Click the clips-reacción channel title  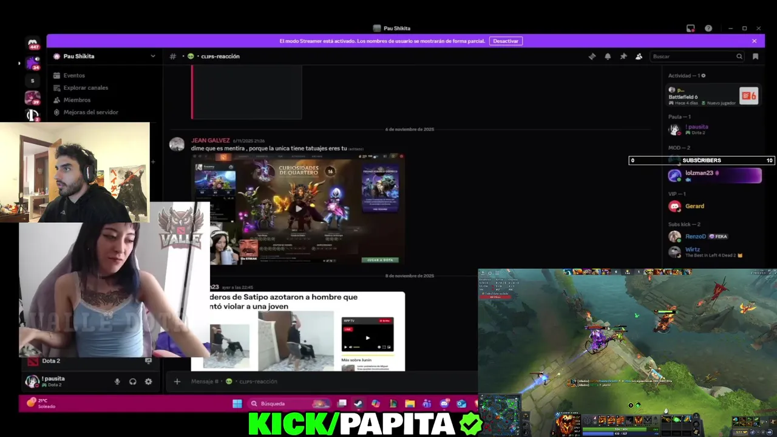pos(220,56)
